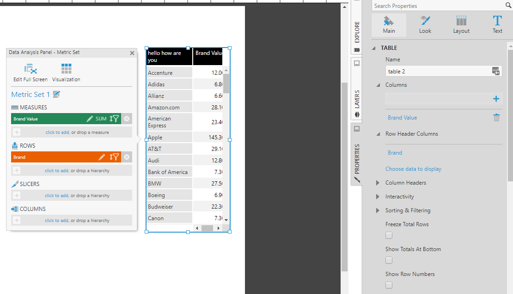Collapse the Row Header Columns section

tap(378, 134)
